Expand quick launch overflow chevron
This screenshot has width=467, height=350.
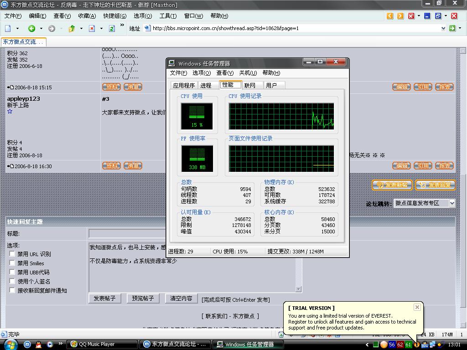(61, 344)
